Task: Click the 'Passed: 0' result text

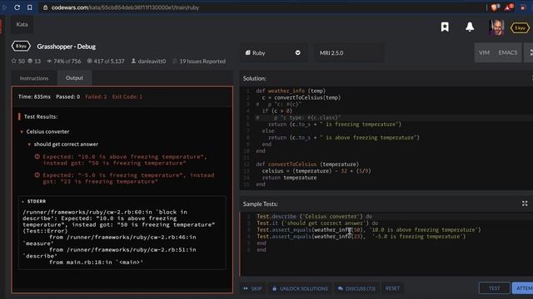Action: 68,96
